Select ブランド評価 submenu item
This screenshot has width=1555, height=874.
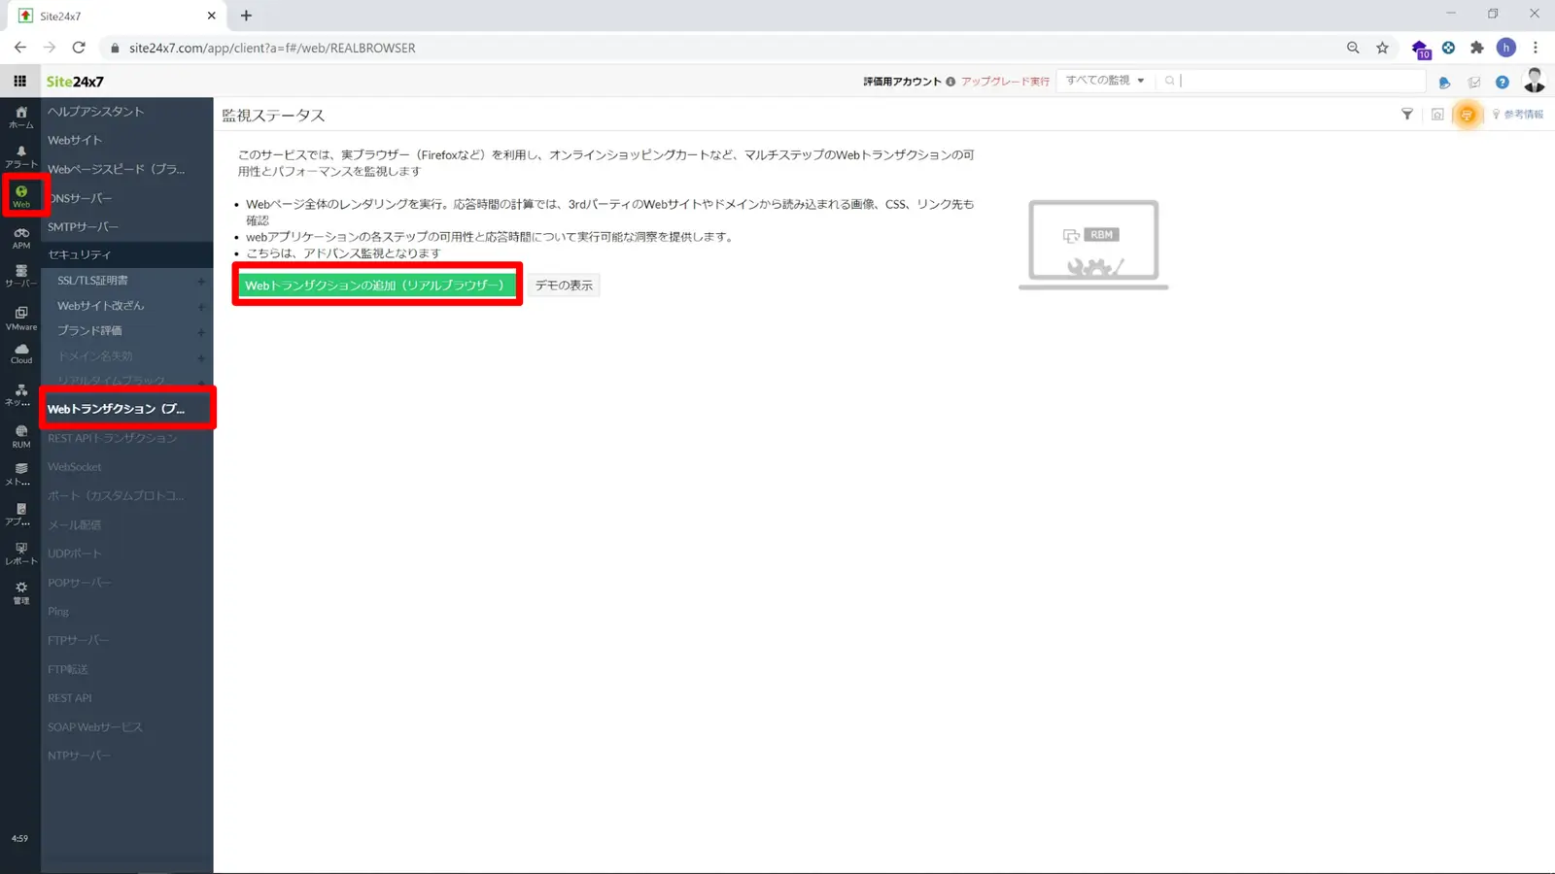[x=89, y=331]
